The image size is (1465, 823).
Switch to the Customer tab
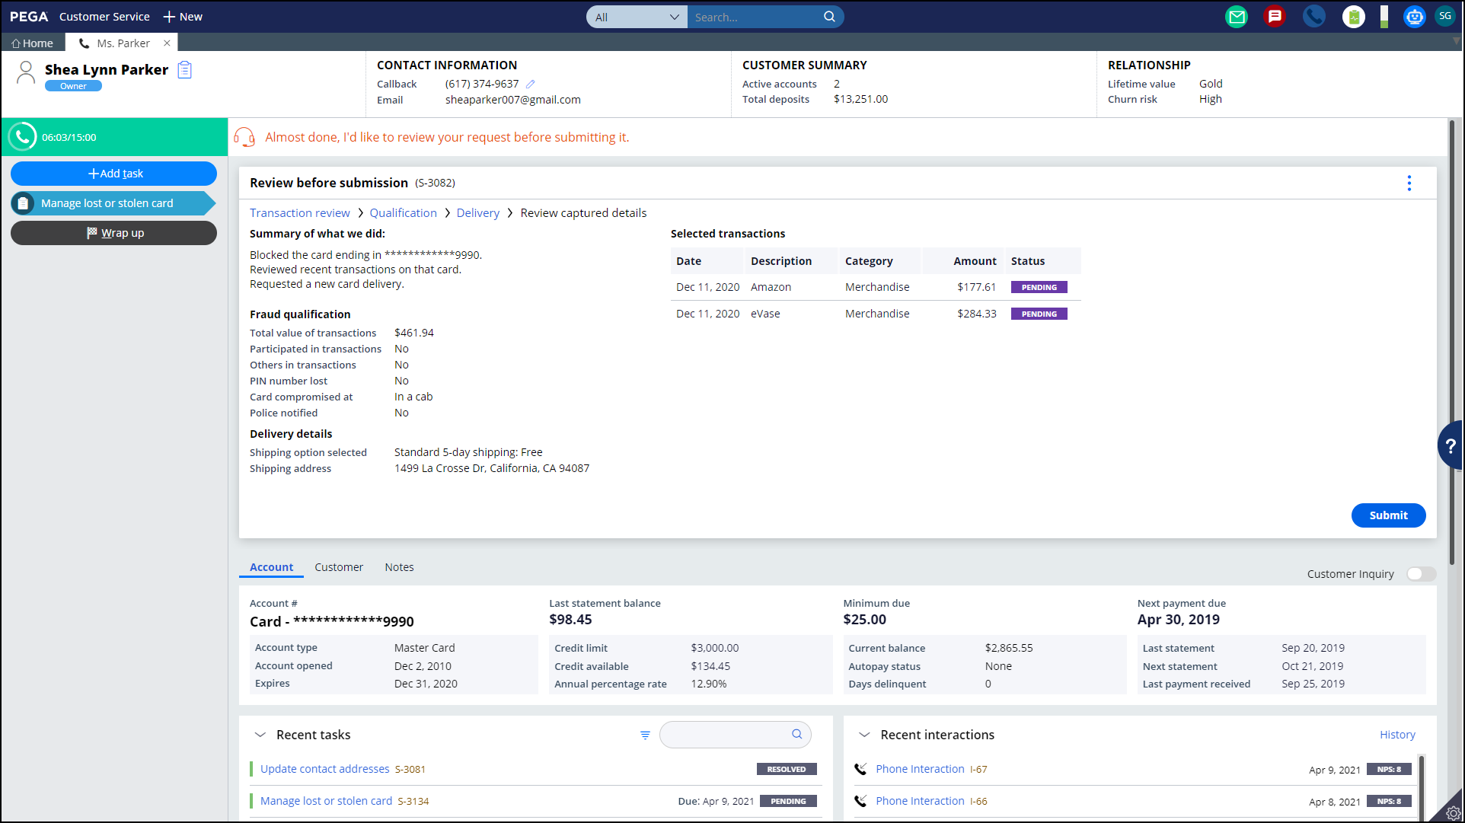pos(339,566)
